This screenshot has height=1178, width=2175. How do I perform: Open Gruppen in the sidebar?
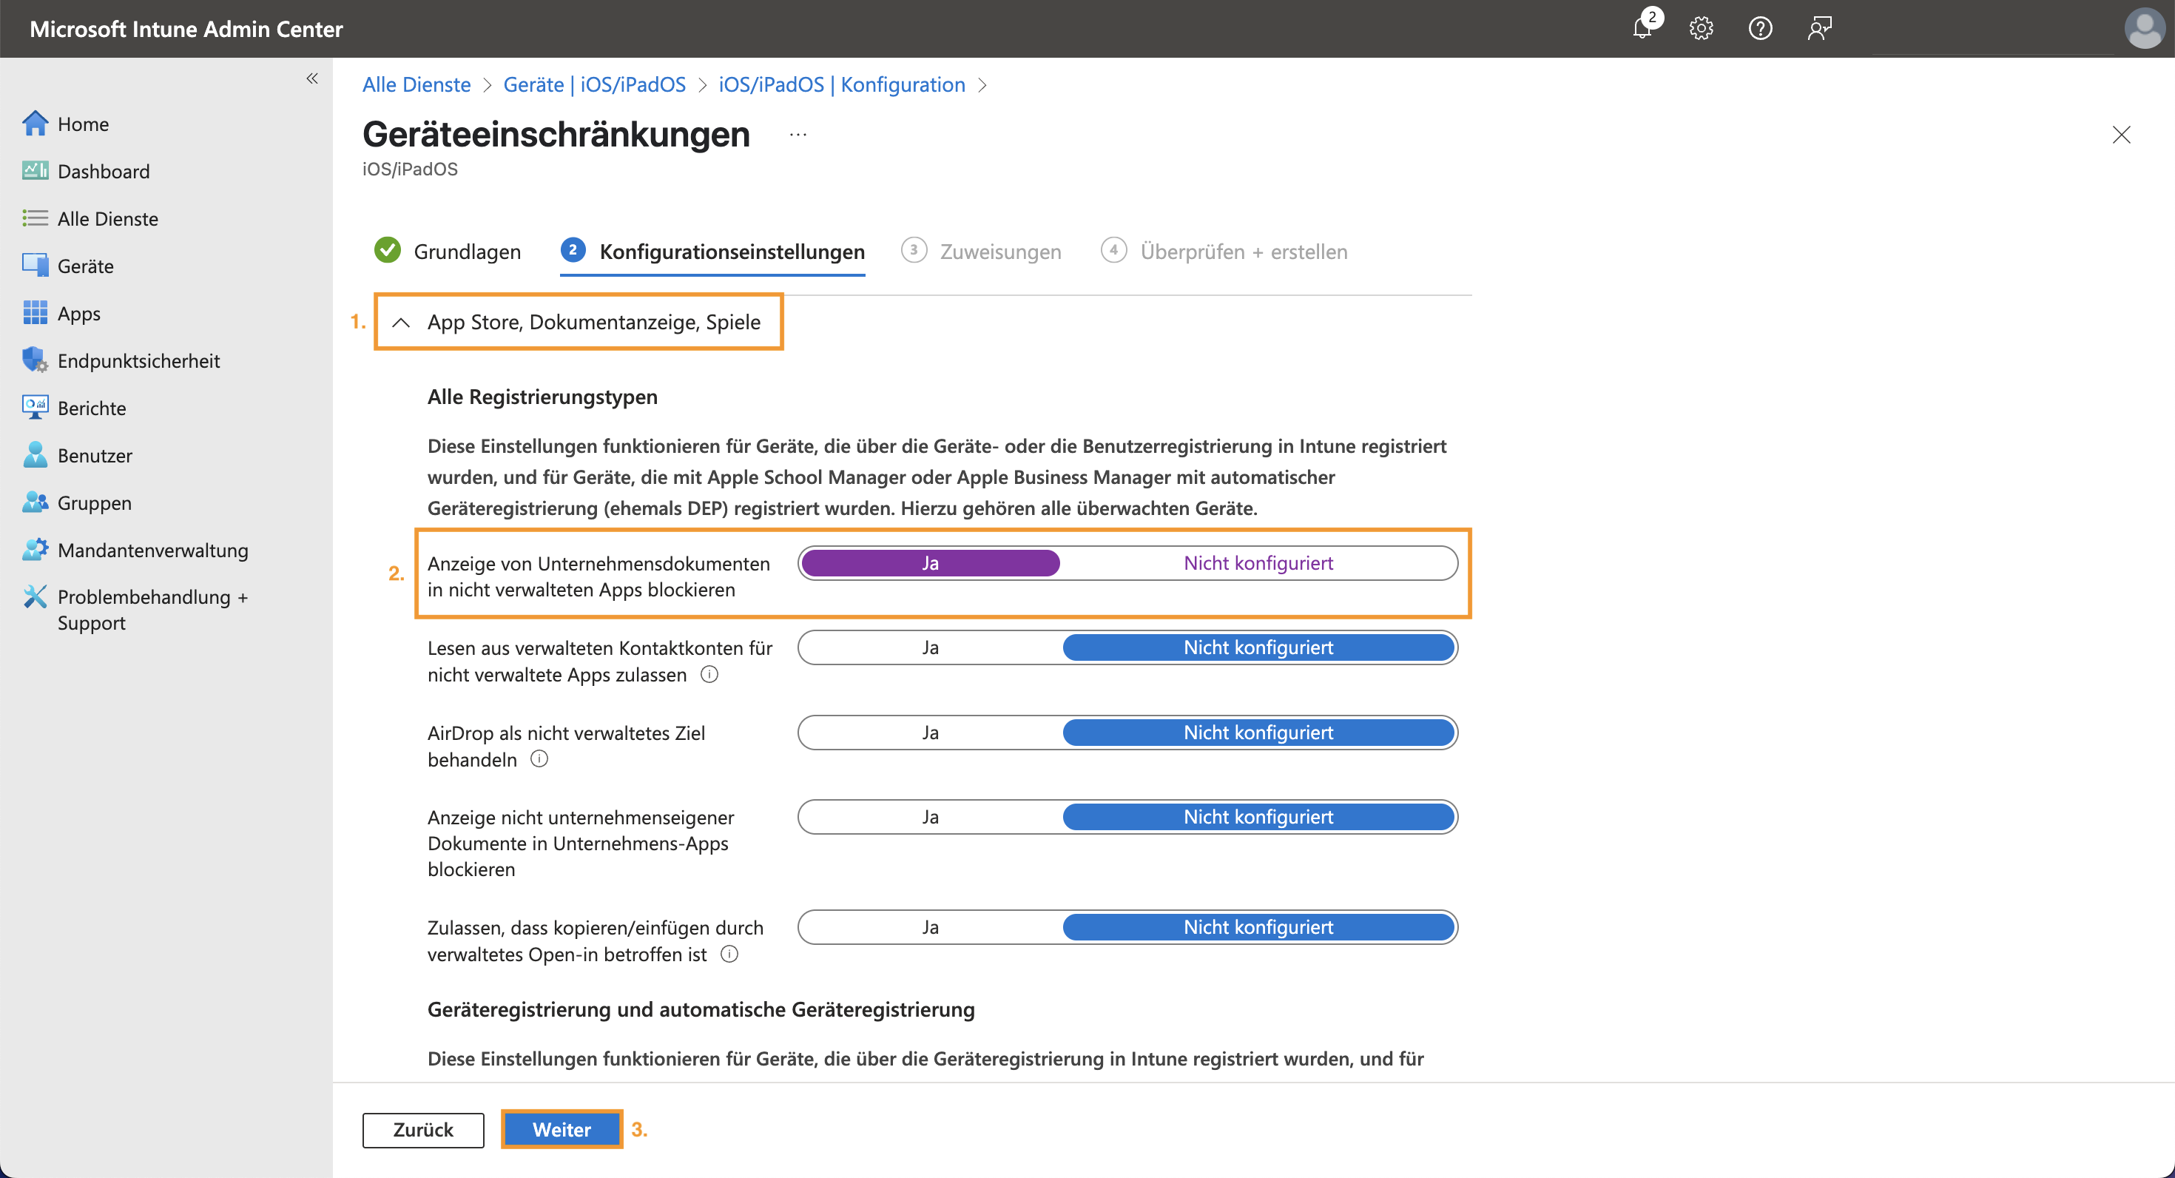(95, 502)
